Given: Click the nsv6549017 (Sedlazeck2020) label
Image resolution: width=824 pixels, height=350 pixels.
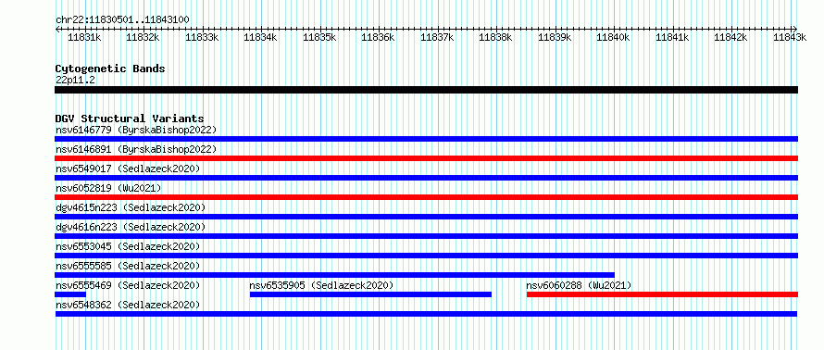Looking at the screenshot, I should [128, 169].
